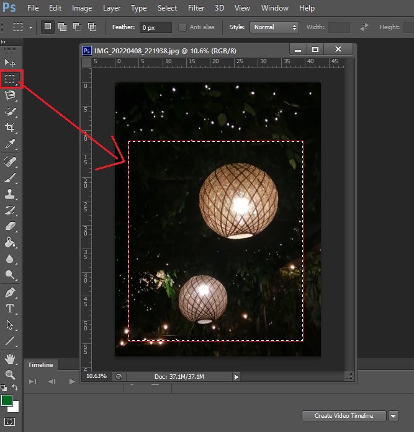The height and width of the screenshot is (432, 414).
Task: Select the History Brush tool
Action: pos(10,210)
